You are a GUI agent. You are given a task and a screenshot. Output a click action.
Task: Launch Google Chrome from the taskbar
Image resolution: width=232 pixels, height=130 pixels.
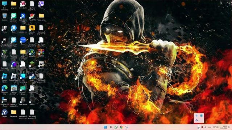[x=121, y=127]
